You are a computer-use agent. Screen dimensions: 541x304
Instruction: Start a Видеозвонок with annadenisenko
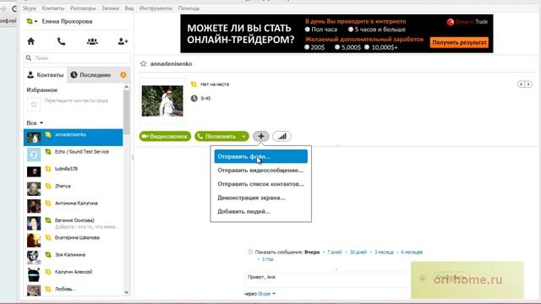pos(165,137)
